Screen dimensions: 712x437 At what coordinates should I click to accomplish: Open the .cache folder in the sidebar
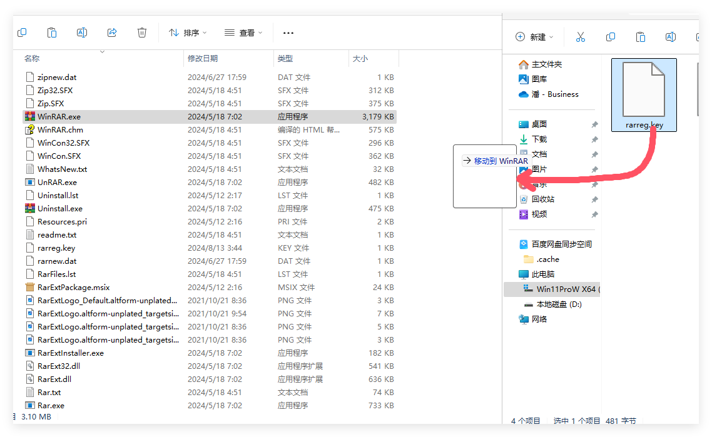pyautogui.click(x=547, y=259)
